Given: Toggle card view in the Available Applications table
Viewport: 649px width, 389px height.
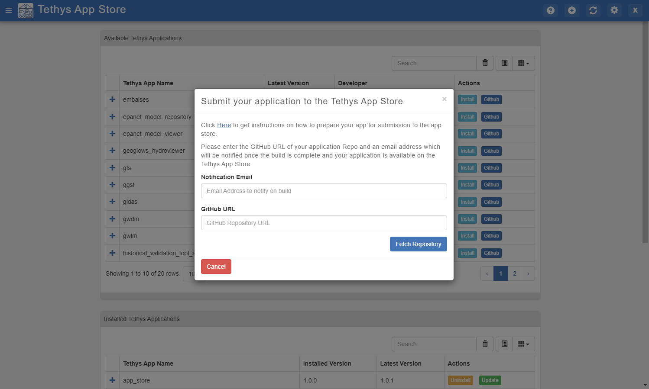Looking at the screenshot, I should 505,63.
